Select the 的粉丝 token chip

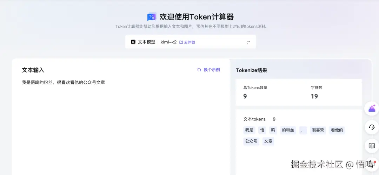pyautogui.click(x=288, y=130)
